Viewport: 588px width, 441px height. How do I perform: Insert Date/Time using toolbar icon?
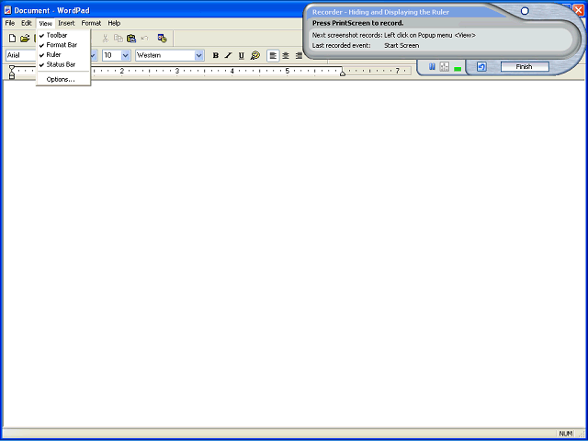click(x=162, y=39)
